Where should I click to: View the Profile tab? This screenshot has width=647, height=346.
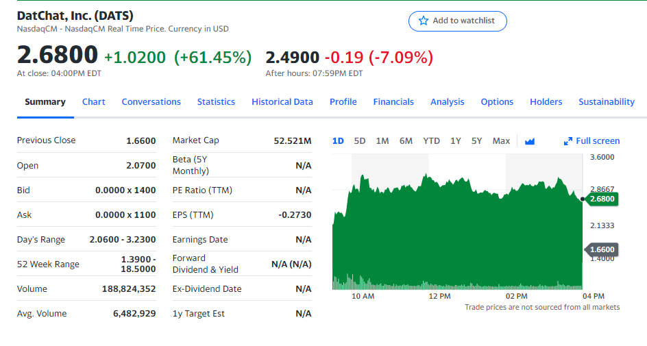pos(343,102)
